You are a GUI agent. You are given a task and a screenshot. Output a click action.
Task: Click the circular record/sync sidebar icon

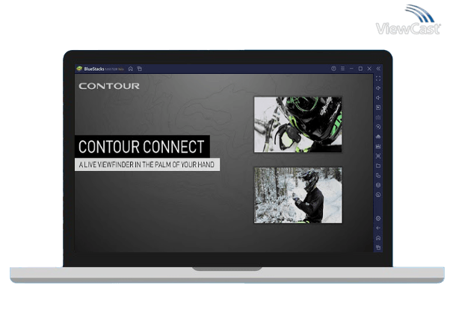pyautogui.click(x=378, y=127)
